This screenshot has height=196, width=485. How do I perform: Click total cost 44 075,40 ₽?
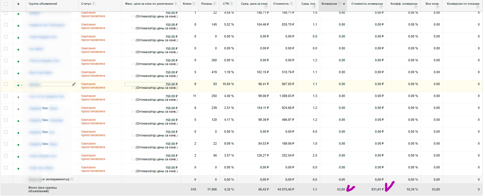(286, 189)
